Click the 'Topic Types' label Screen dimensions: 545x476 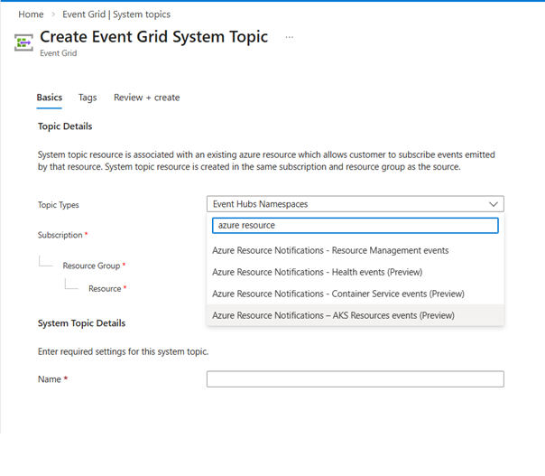(x=59, y=205)
